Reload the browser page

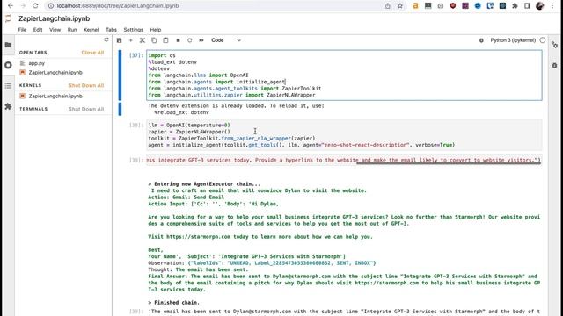pyautogui.click(x=35, y=6)
